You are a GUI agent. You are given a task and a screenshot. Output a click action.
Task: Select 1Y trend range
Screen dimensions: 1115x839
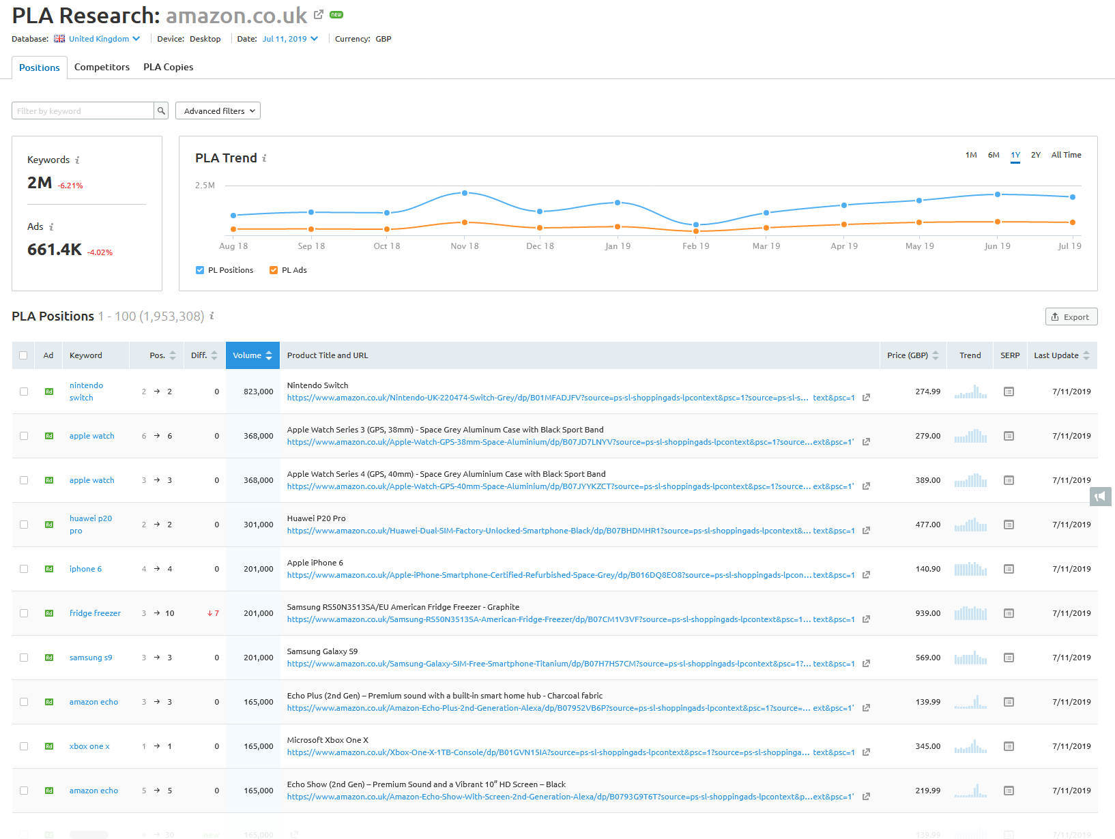point(1015,155)
